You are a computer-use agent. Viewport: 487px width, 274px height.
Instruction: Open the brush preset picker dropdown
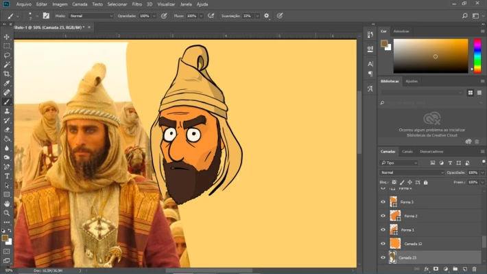[x=37, y=16]
